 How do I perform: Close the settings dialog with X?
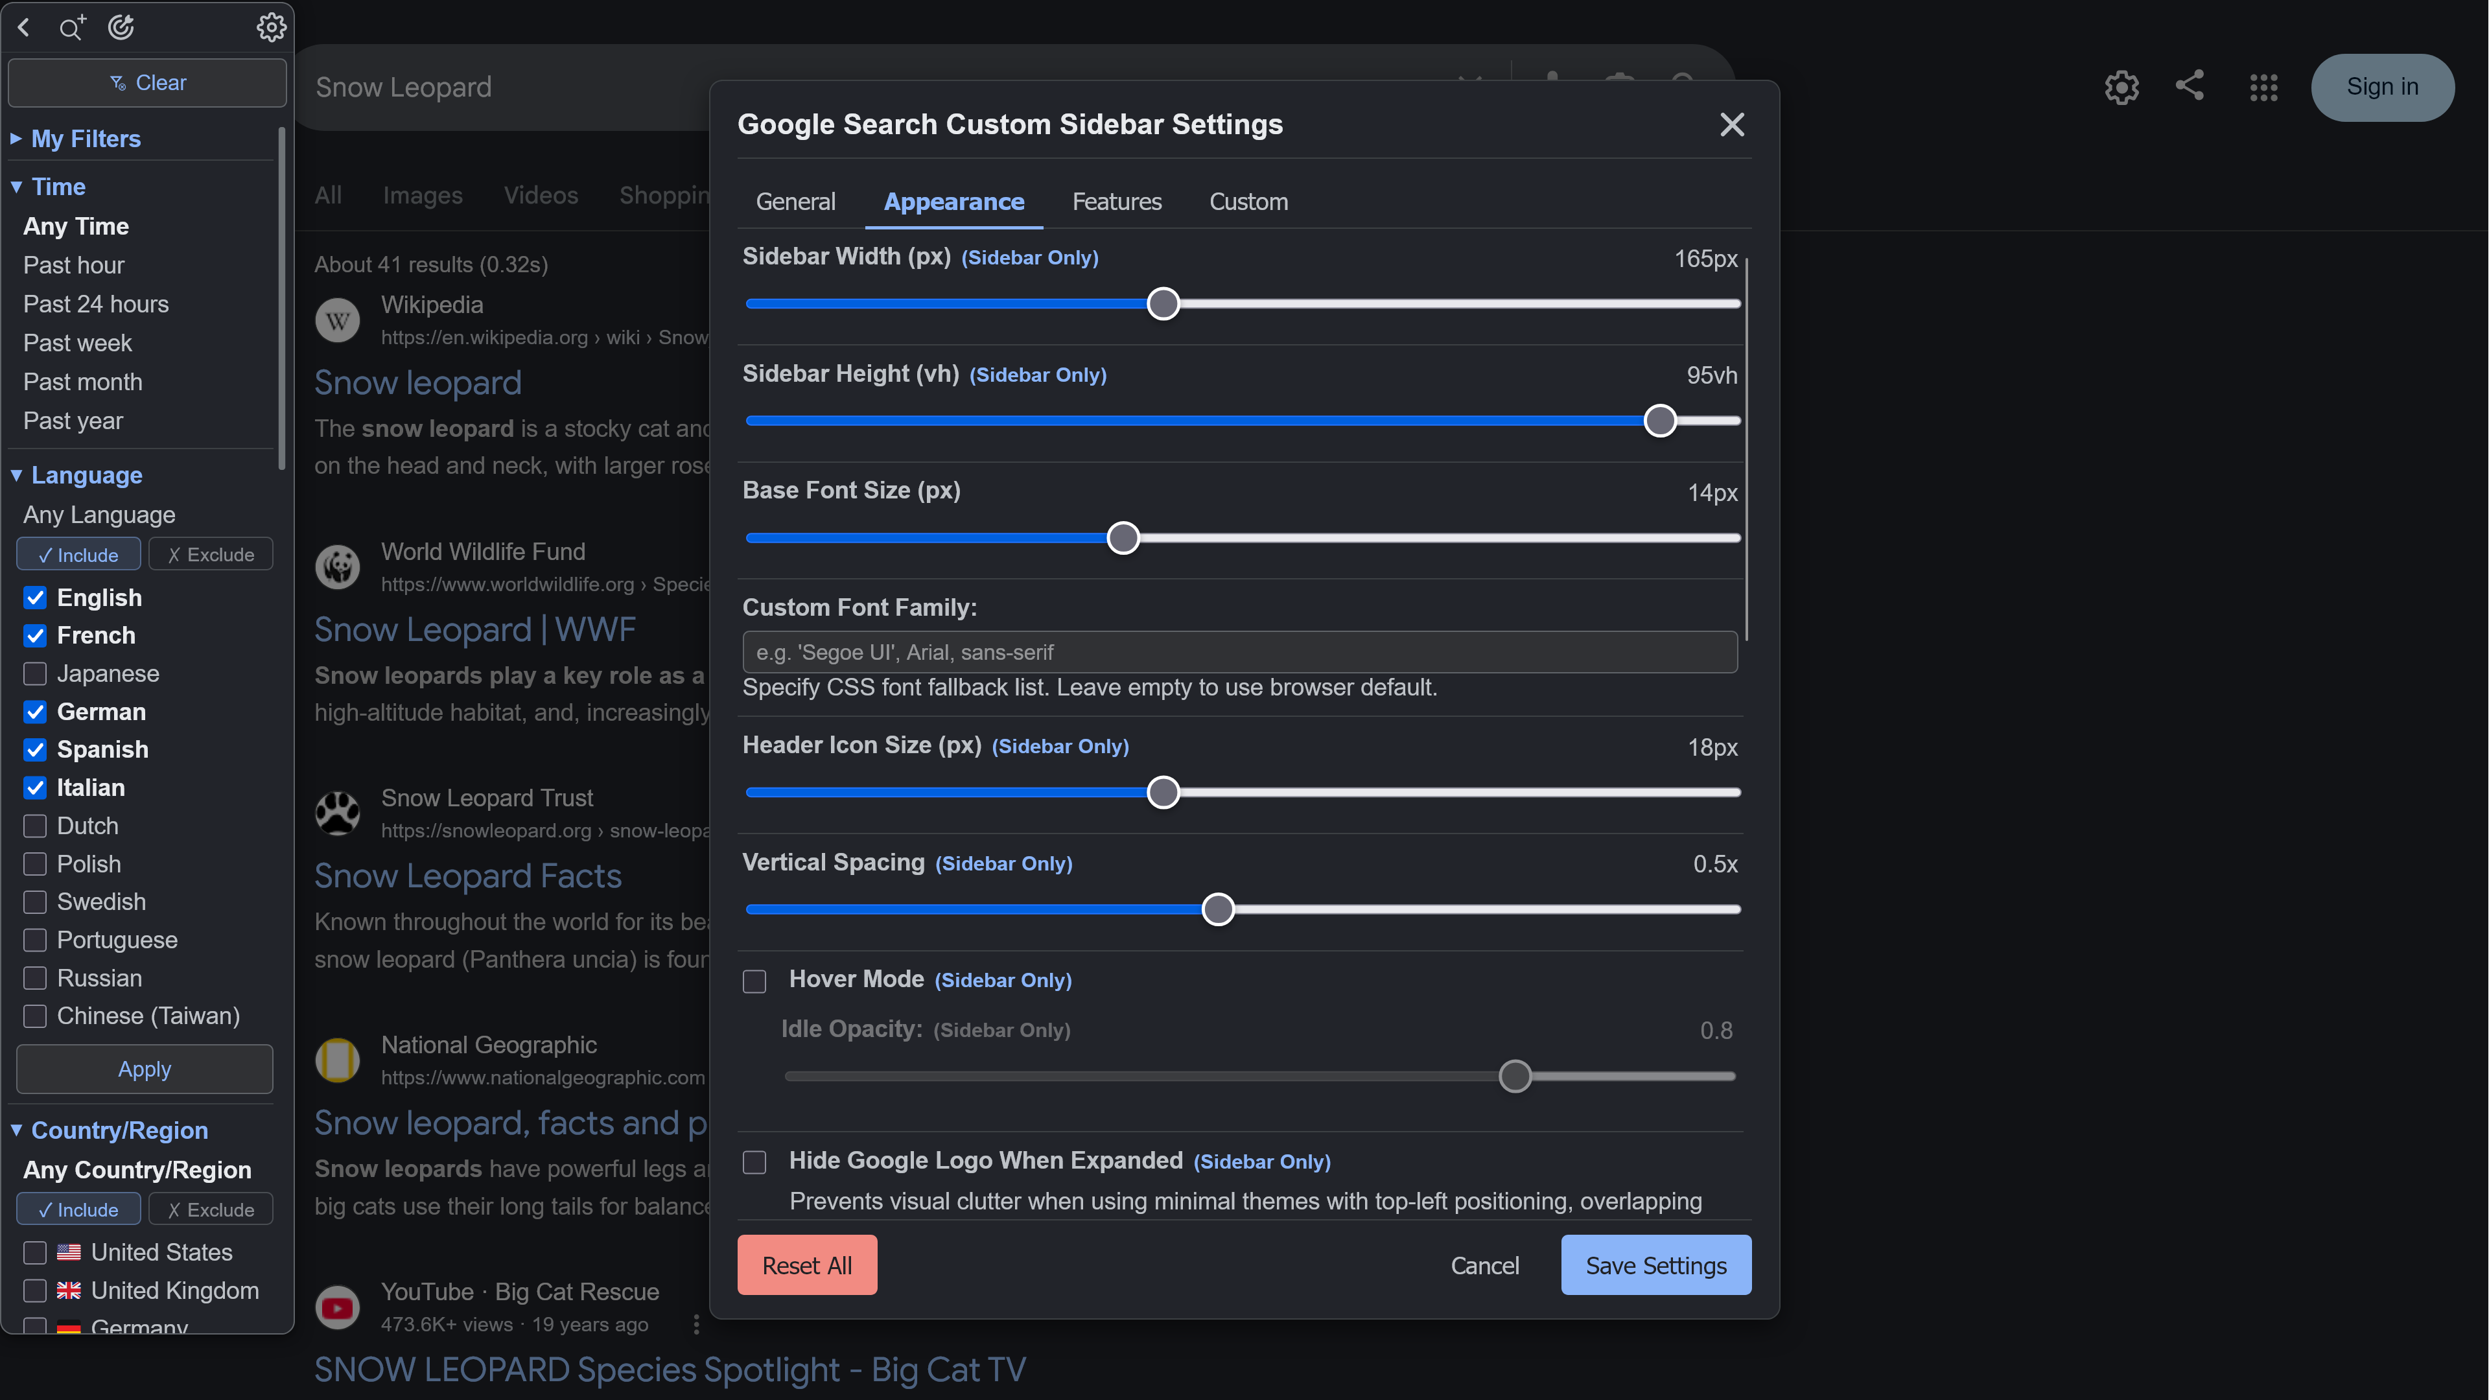click(1731, 124)
